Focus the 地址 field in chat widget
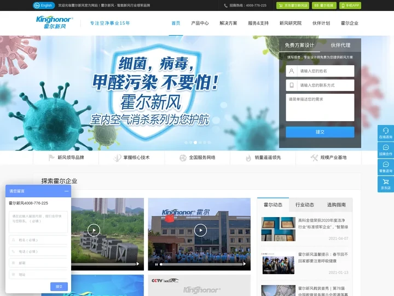 click(38, 275)
